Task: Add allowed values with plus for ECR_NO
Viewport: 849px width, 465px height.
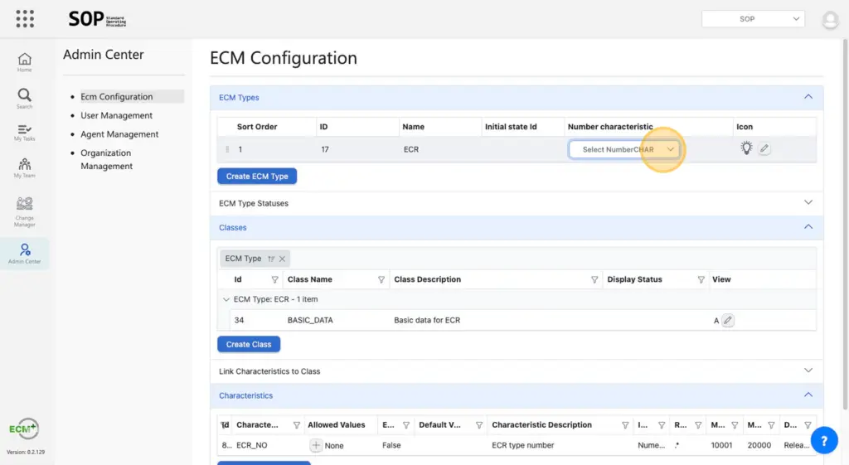Action: (316, 445)
